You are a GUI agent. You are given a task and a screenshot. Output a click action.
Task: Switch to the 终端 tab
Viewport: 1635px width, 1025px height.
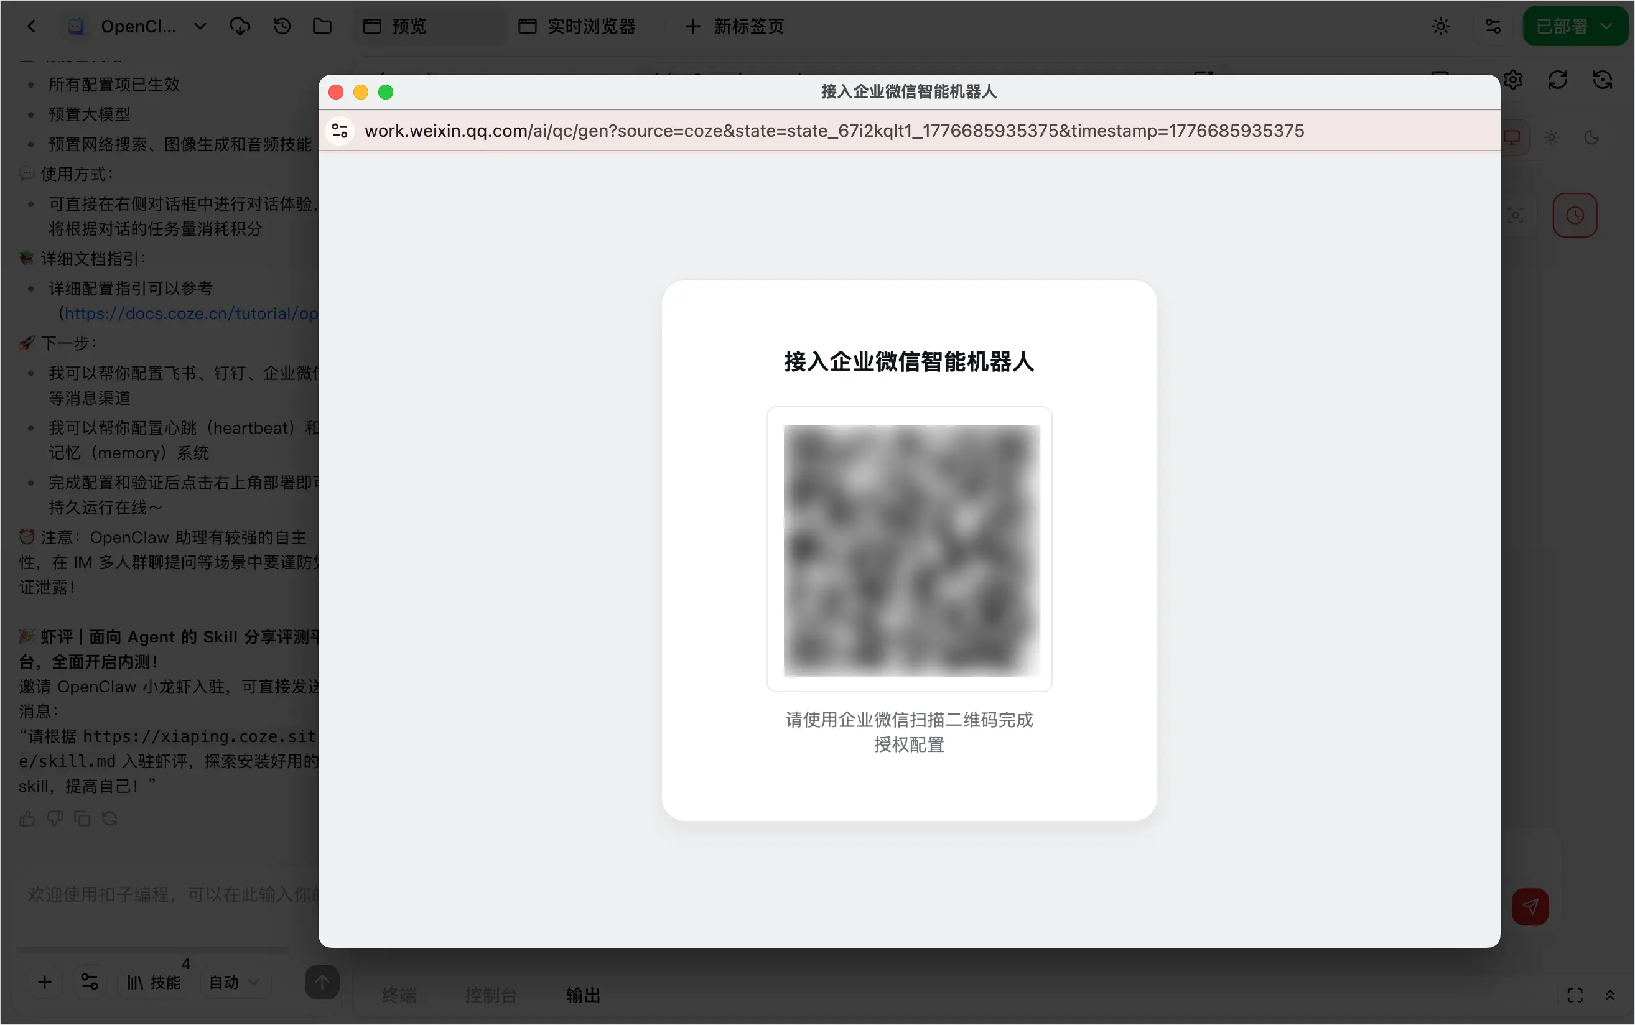399,995
